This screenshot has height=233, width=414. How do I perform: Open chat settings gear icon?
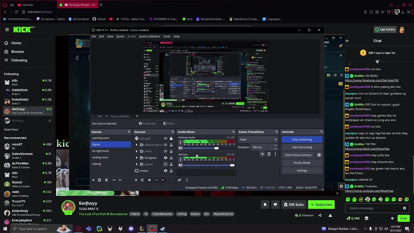point(392,218)
